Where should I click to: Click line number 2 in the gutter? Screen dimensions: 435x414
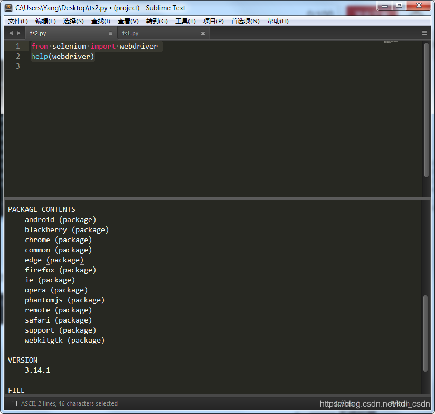click(17, 56)
